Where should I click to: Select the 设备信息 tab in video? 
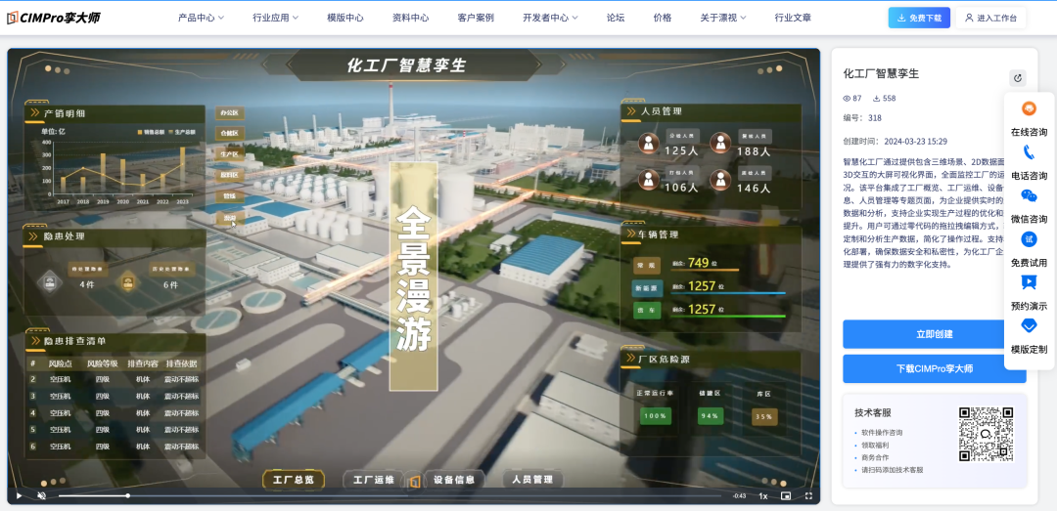pyautogui.click(x=454, y=480)
